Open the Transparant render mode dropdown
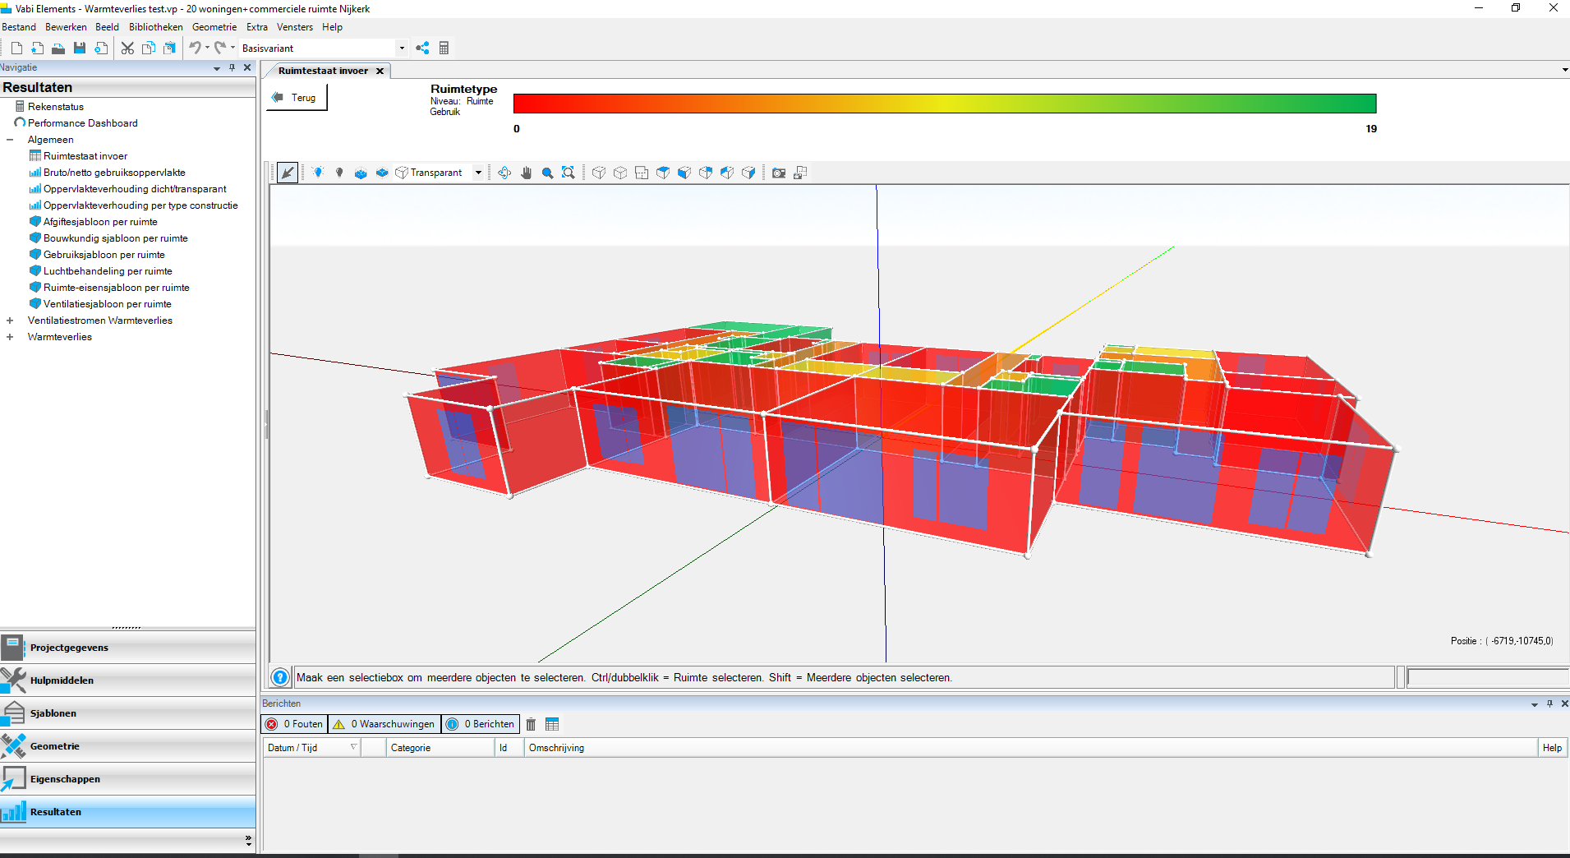Viewport: 1570px width, 858px height. pos(478,173)
